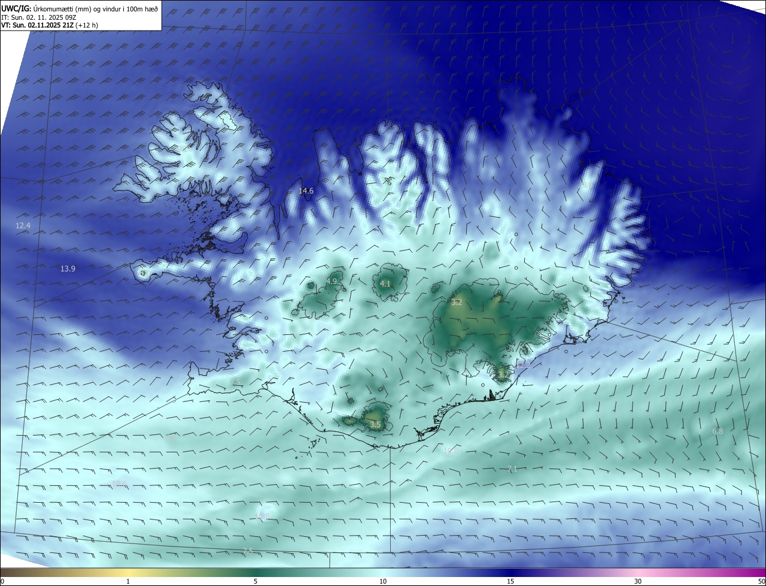This screenshot has height=586, width=766.
Task: Click the 7.1 value south-east of Iceland
Action: click(x=512, y=469)
